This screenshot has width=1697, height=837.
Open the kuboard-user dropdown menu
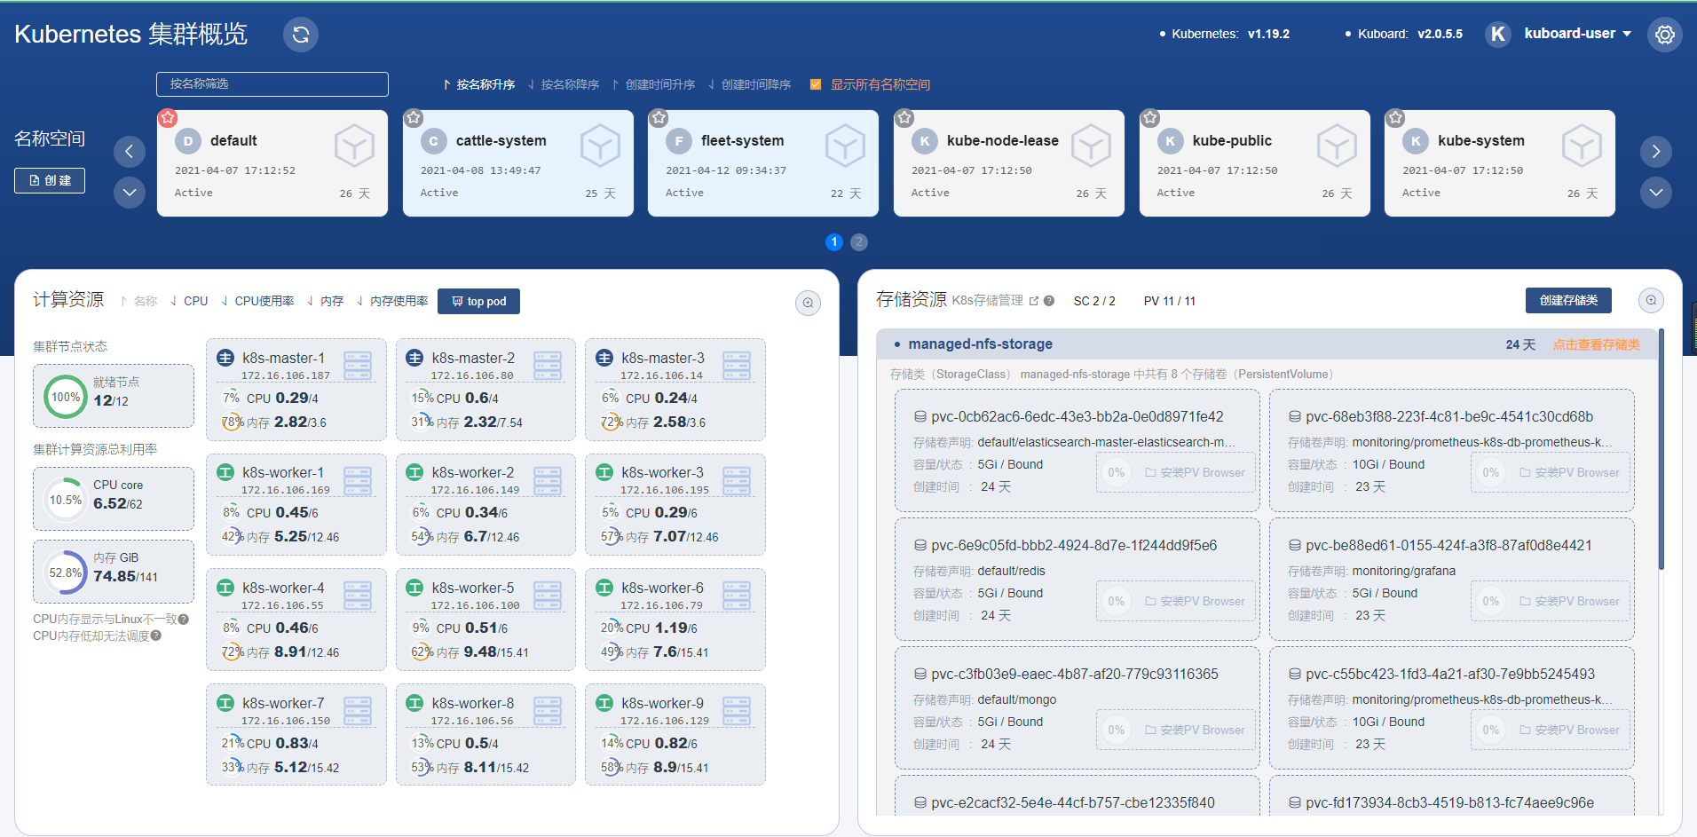pyautogui.click(x=1577, y=34)
